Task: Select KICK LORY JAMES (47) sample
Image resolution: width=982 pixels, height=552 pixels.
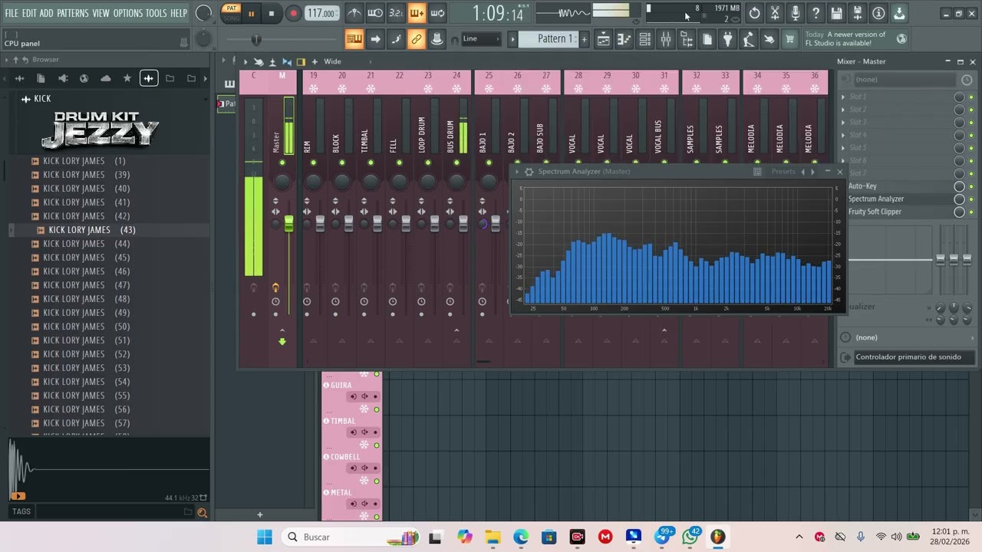Action: [86, 285]
